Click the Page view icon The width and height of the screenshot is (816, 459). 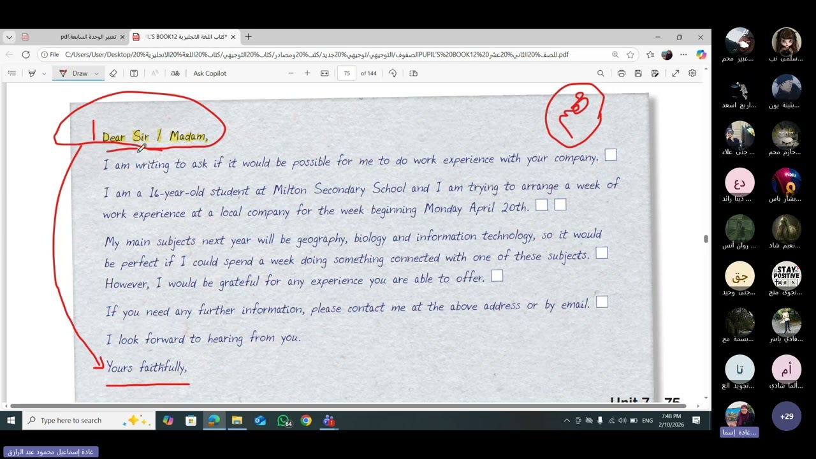point(413,73)
